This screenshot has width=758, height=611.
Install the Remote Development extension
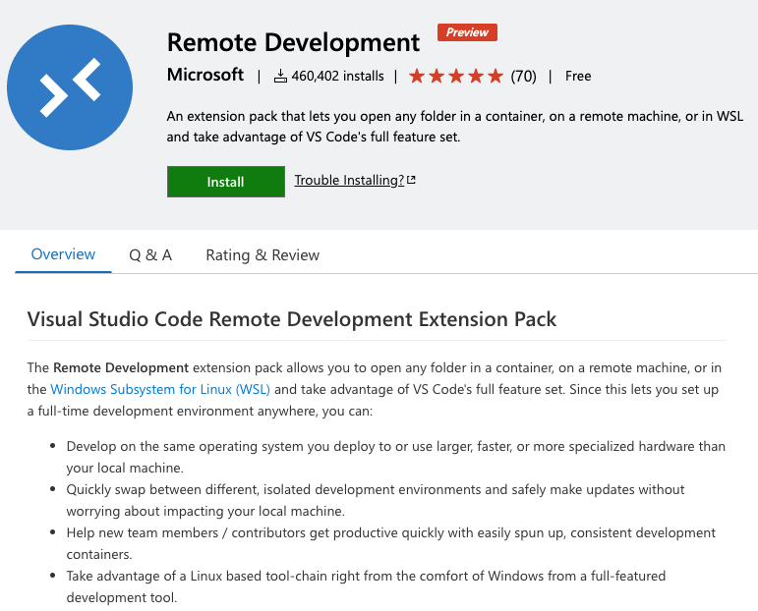point(226,182)
